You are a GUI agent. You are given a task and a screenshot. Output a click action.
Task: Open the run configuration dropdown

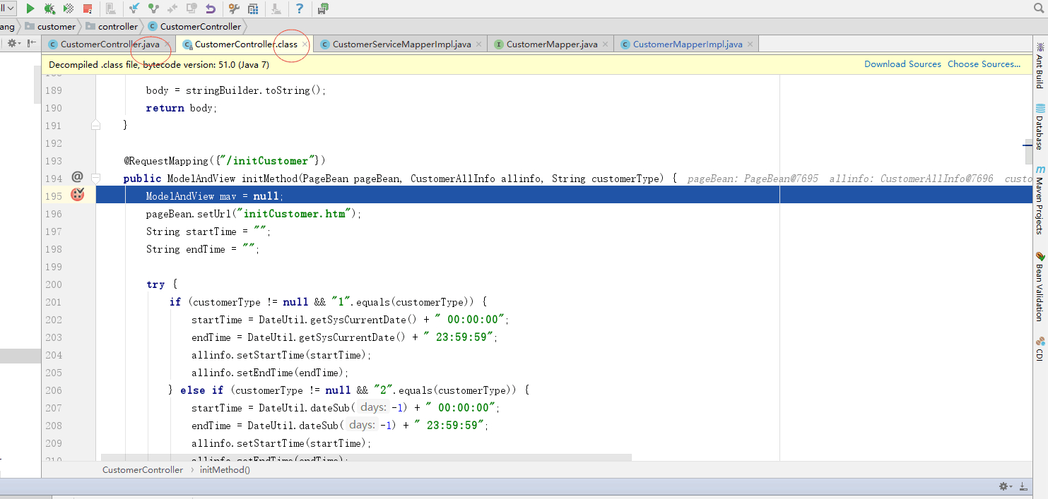coord(8,8)
